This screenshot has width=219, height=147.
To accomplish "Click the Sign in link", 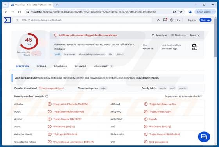I will tap(192, 20).
